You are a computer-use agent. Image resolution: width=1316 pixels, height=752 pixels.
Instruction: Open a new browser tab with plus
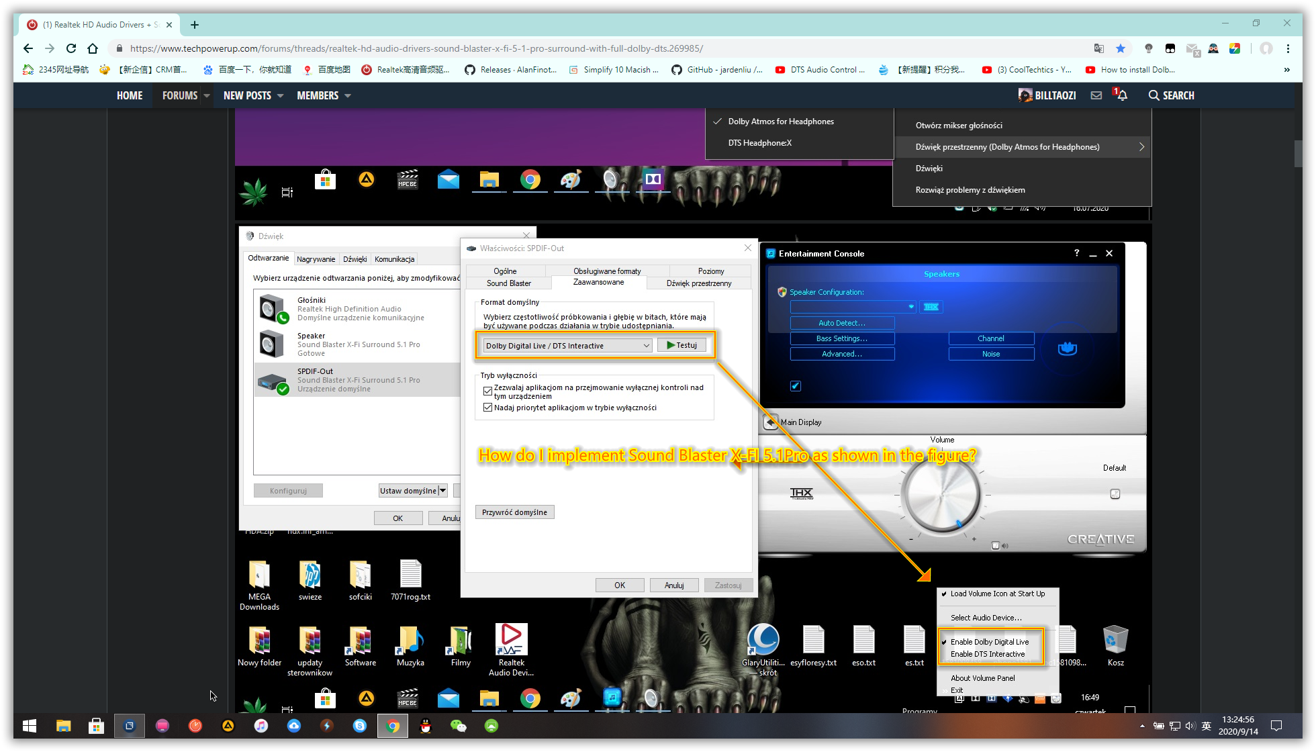pyautogui.click(x=195, y=25)
